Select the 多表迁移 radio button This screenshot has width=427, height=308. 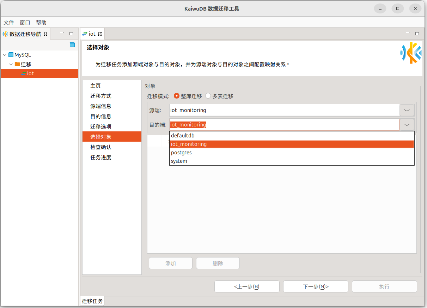tap(208, 96)
